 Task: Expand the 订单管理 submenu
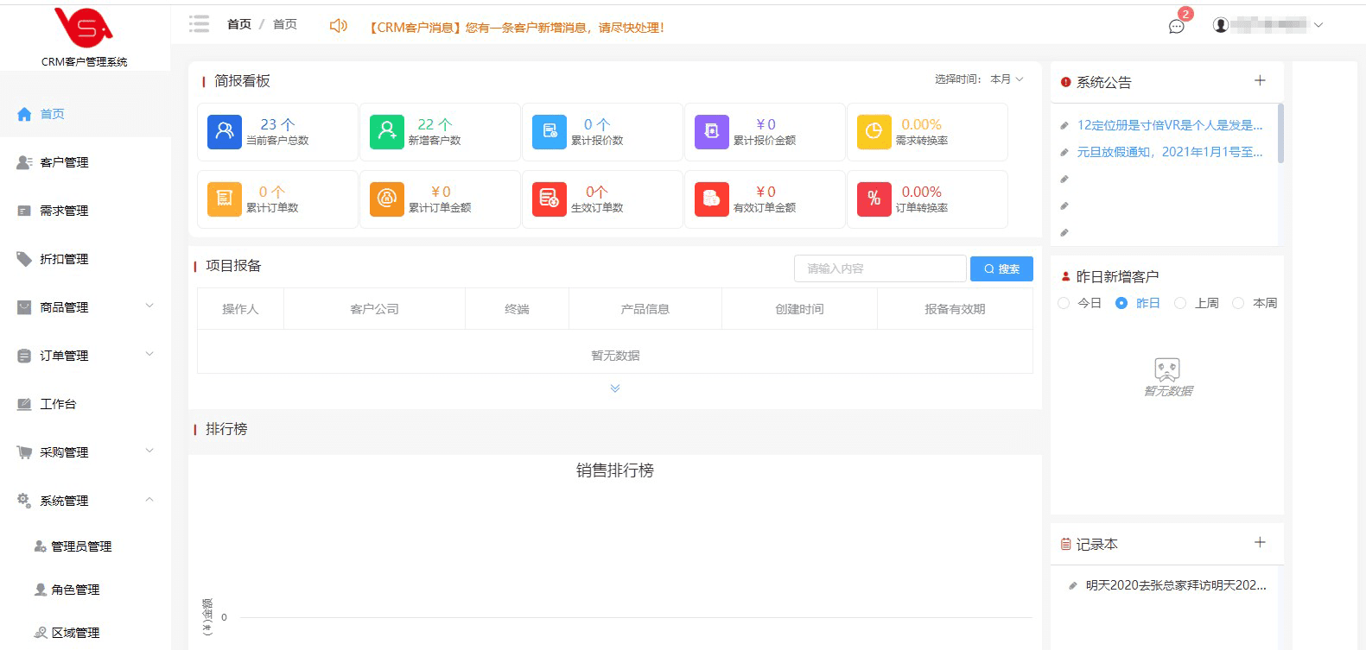(x=149, y=354)
